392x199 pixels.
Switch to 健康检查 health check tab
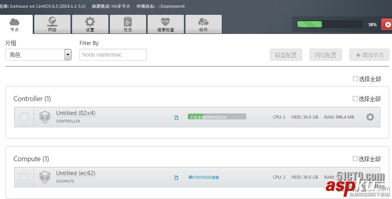(166, 24)
